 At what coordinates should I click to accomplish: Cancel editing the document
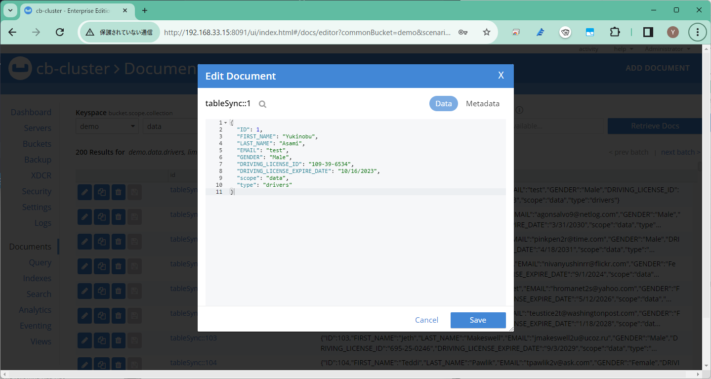pyautogui.click(x=426, y=320)
